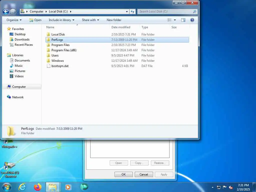Open the Share with dropdown

click(x=90, y=20)
